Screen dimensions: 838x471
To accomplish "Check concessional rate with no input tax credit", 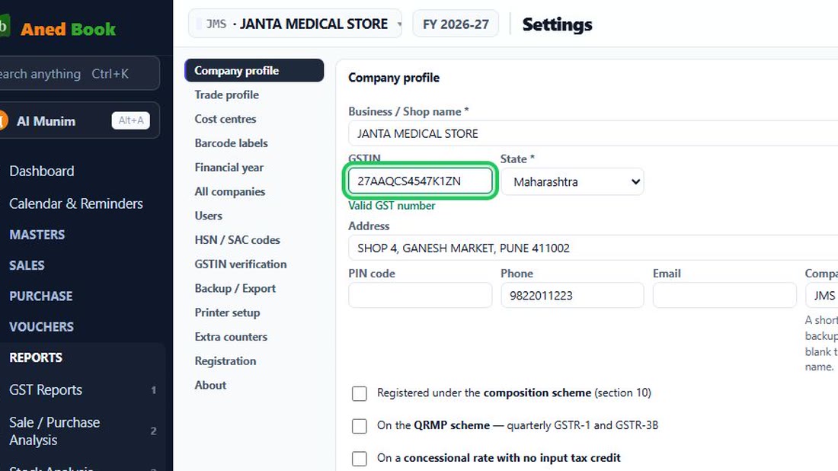I will click(360, 459).
